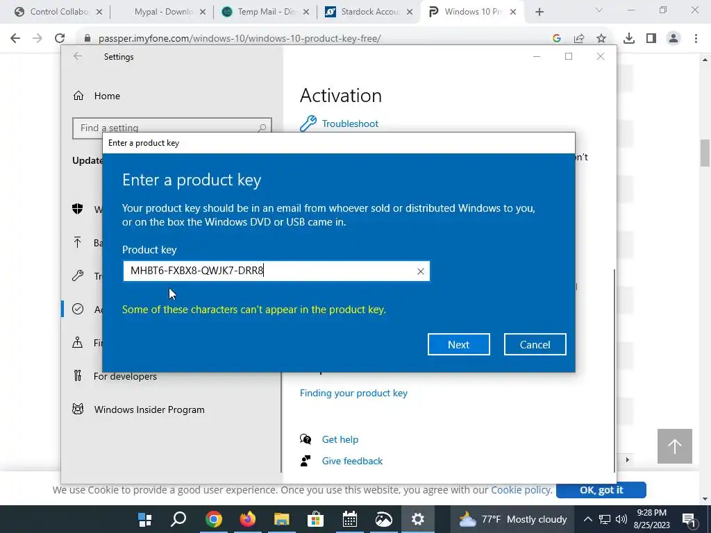711x533 pixels.
Task: Click the Windows Insider cat icon
Action: coord(78,409)
